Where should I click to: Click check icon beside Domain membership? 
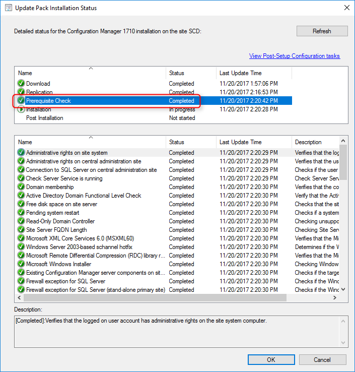pyautogui.click(x=21, y=187)
